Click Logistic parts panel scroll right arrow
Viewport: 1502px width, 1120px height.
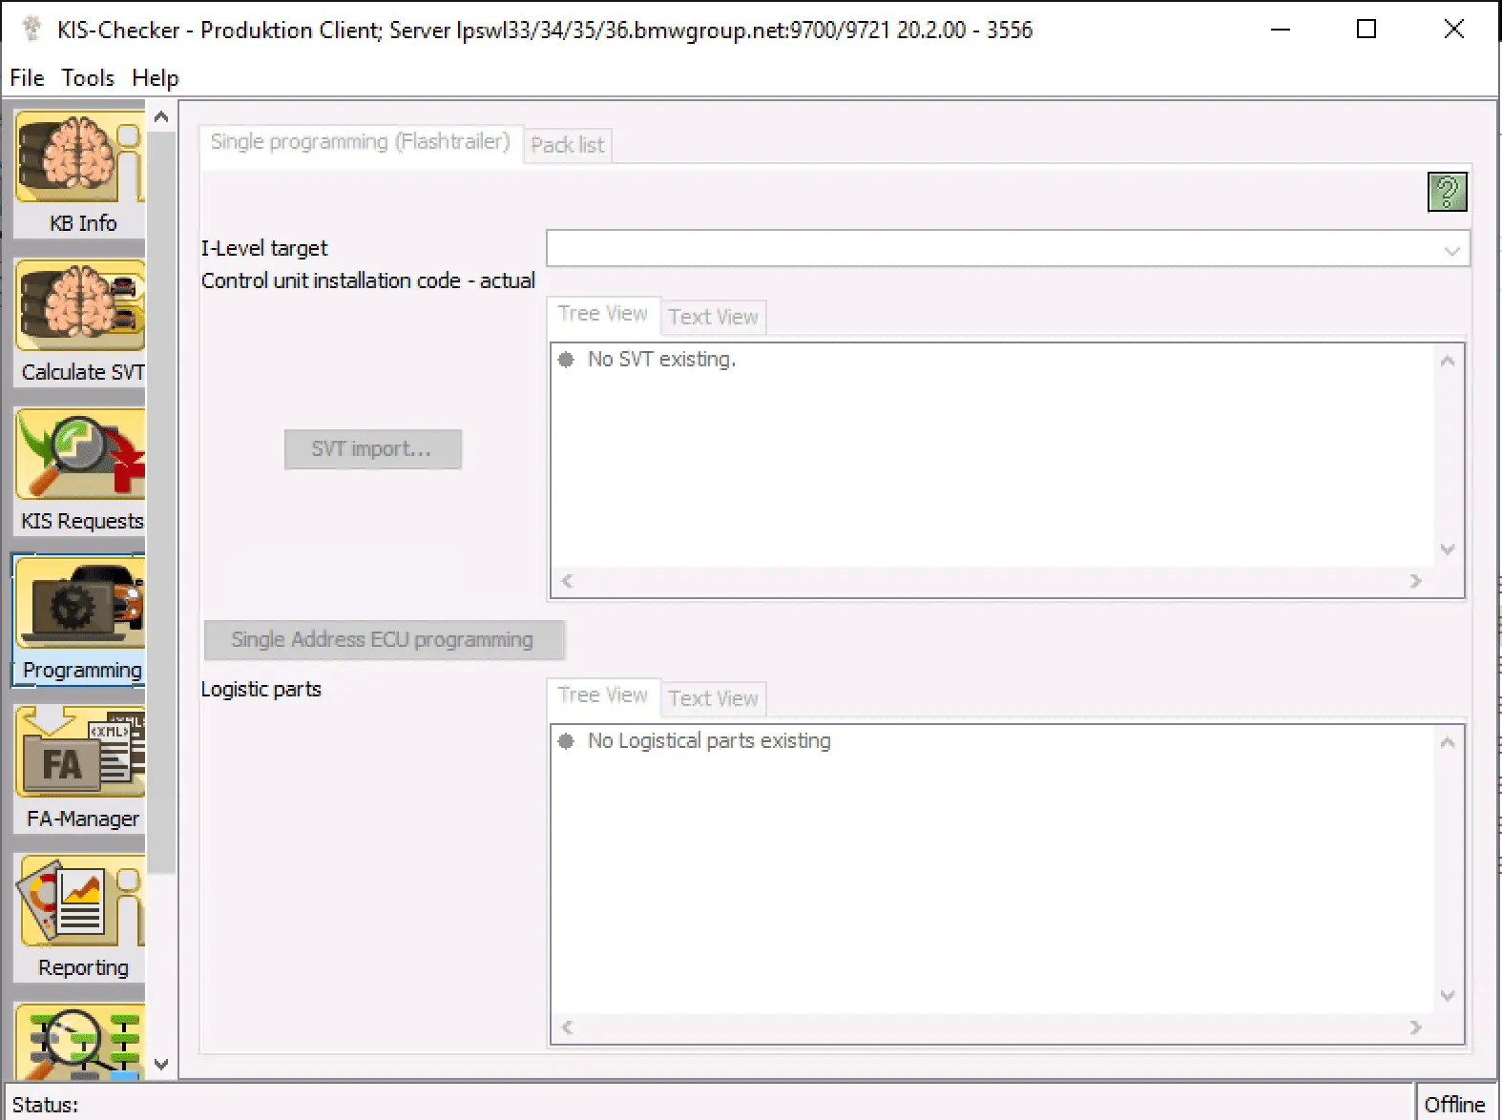(x=1416, y=1027)
